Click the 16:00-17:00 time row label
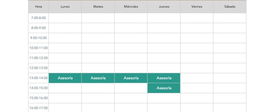This screenshot has height=112, width=275. (38, 108)
